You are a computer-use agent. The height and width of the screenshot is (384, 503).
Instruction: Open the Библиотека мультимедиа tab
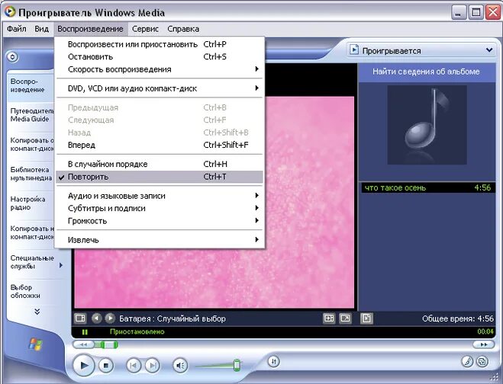click(31, 174)
